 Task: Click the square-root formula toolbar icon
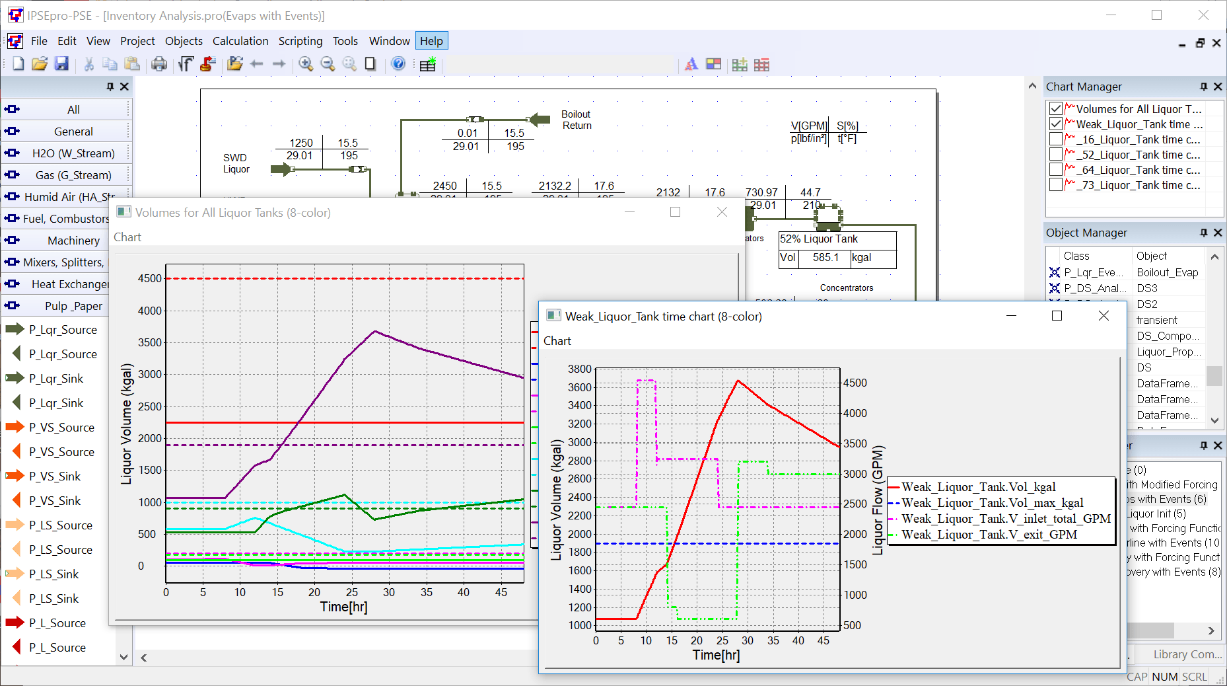click(186, 64)
